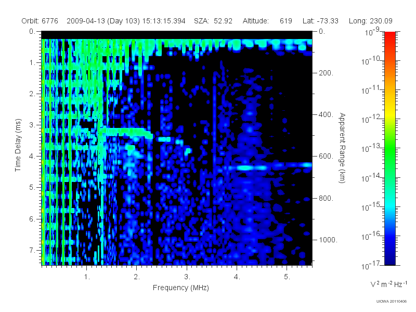Click the 'Time Delay (ms)' axis label
The width and height of the screenshot is (416, 312).
coord(18,145)
